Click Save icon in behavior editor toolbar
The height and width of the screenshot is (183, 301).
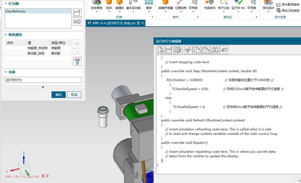coord(178,50)
